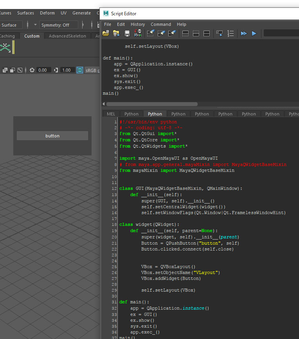This screenshot has width=299, height=339.
Task: Open the sRGB view transform dropdown
Action: (92, 70)
